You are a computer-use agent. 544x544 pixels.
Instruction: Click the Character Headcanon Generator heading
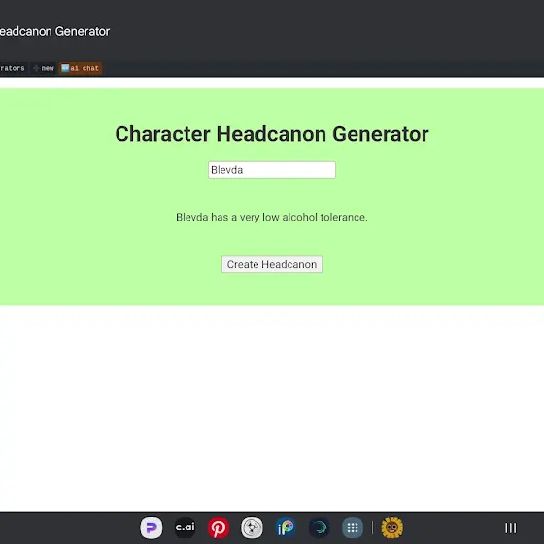[x=272, y=134]
